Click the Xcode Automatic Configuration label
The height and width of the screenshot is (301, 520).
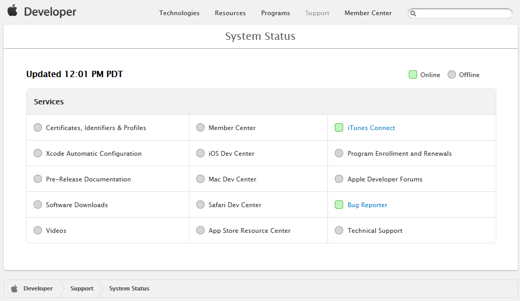pyautogui.click(x=93, y=154)
